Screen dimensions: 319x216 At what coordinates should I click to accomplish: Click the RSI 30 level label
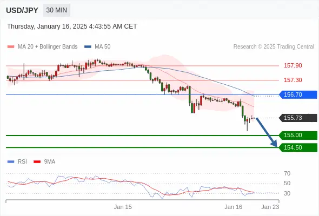pos(287,193)
